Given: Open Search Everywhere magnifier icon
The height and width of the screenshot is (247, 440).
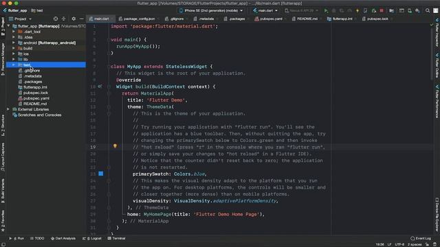Looking at the screenshot, I should [x=428, y=11].
